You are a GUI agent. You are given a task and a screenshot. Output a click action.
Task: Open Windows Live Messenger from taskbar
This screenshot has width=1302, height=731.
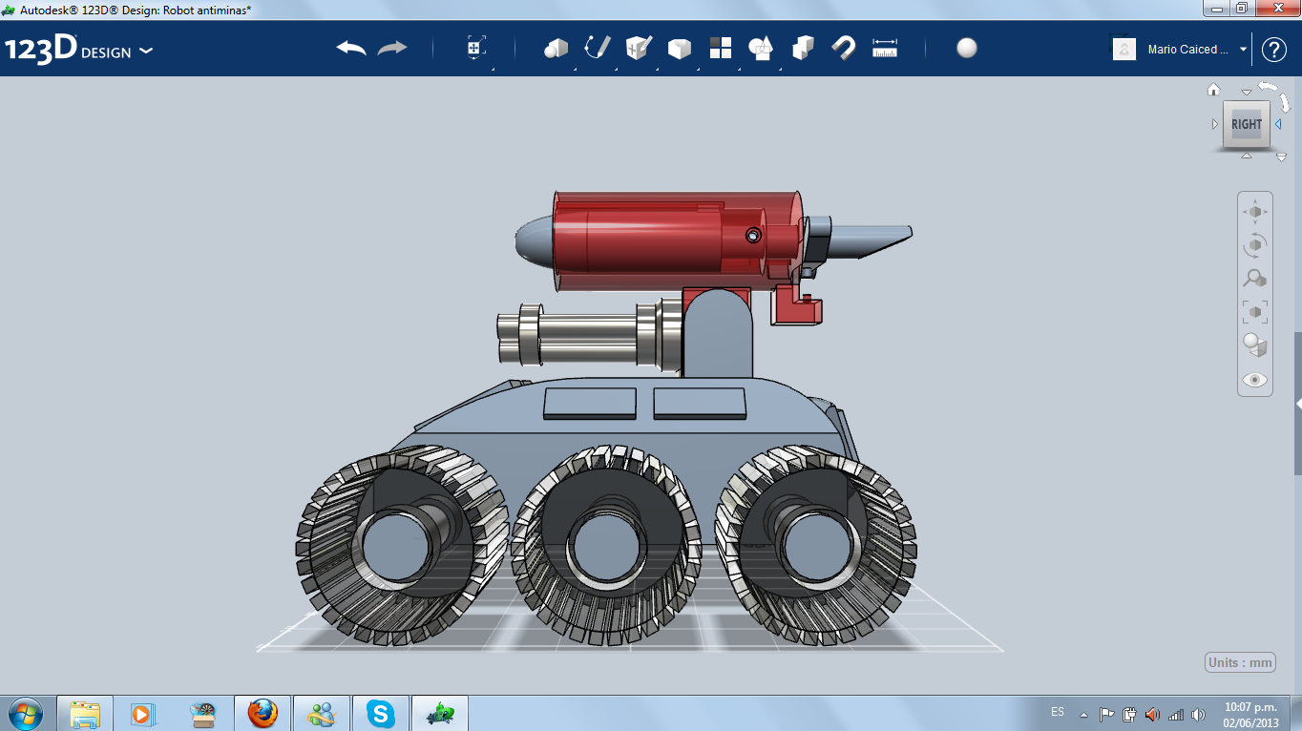[x=322, y=713]
